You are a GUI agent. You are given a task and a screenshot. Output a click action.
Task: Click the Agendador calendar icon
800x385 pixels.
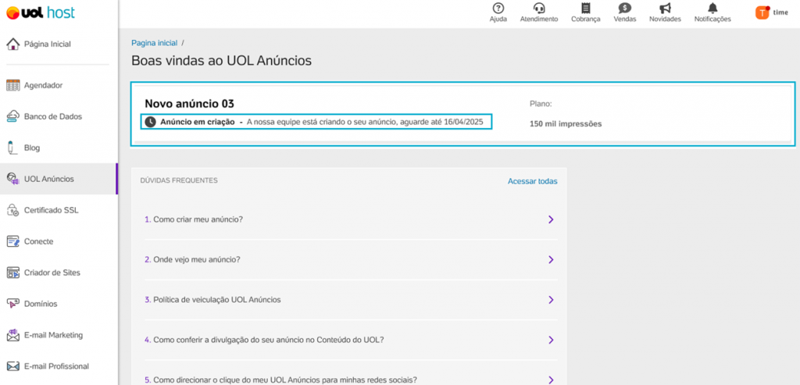12,86
